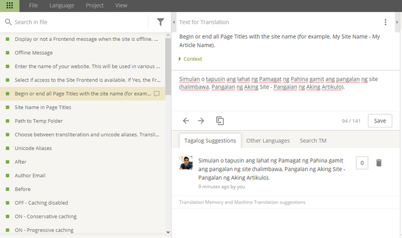Click the Save button
Image resolution: width=402 pixels, height=238 pixels.
tap(380, 121)
